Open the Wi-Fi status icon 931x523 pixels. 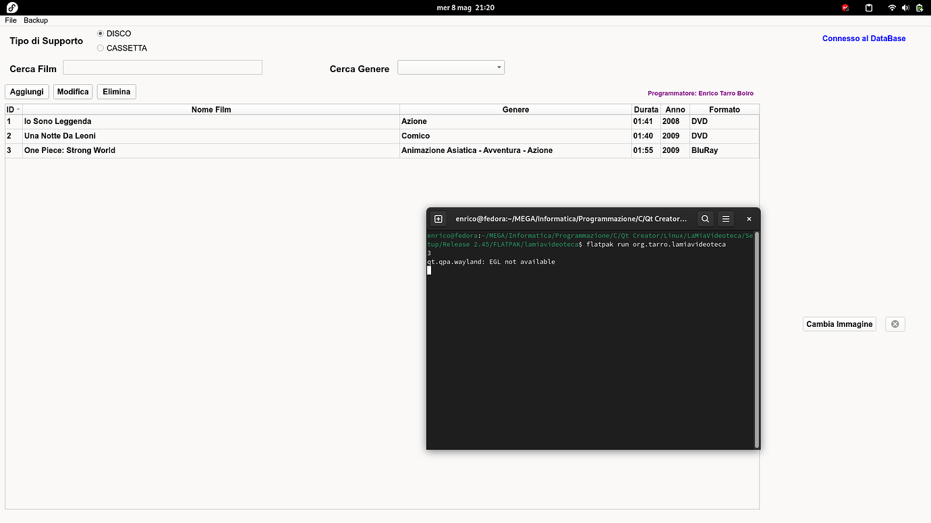click(x=891, y=7)
